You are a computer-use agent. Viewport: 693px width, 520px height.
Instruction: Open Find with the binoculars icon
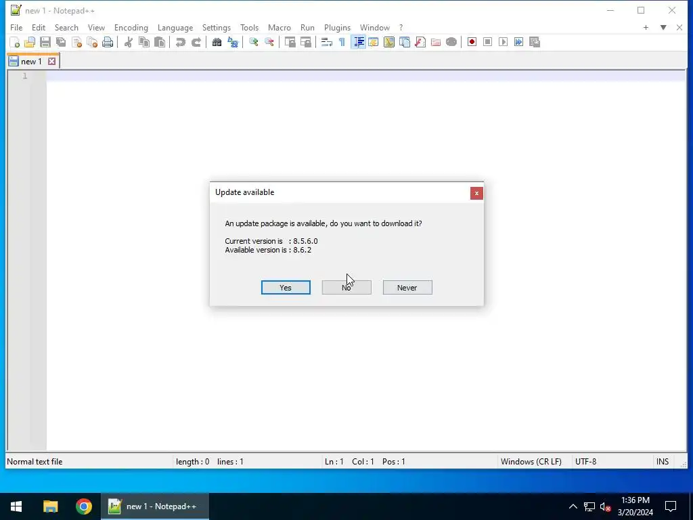click(x=217, y=42)
